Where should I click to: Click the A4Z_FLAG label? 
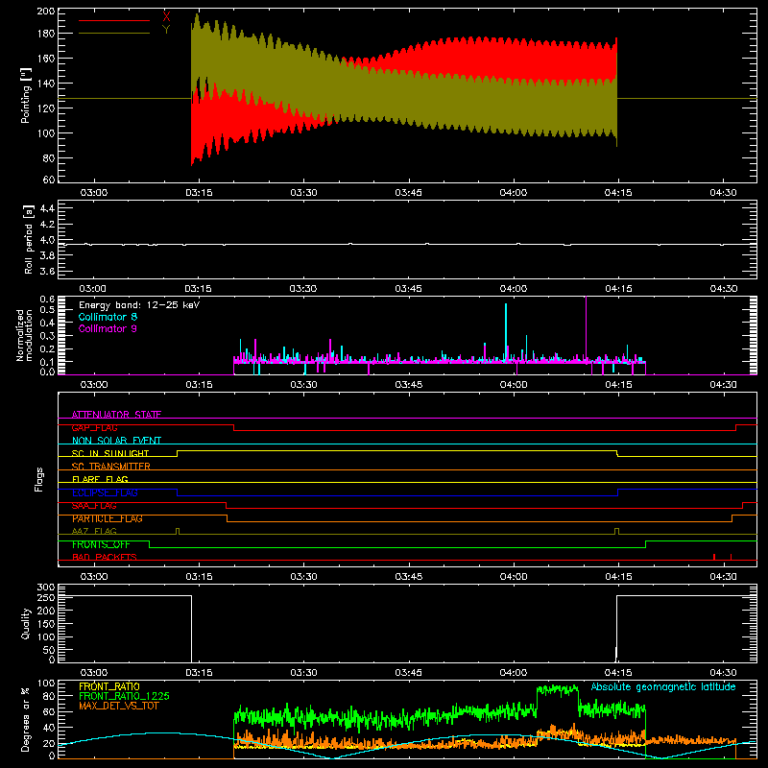coord(94,531)
